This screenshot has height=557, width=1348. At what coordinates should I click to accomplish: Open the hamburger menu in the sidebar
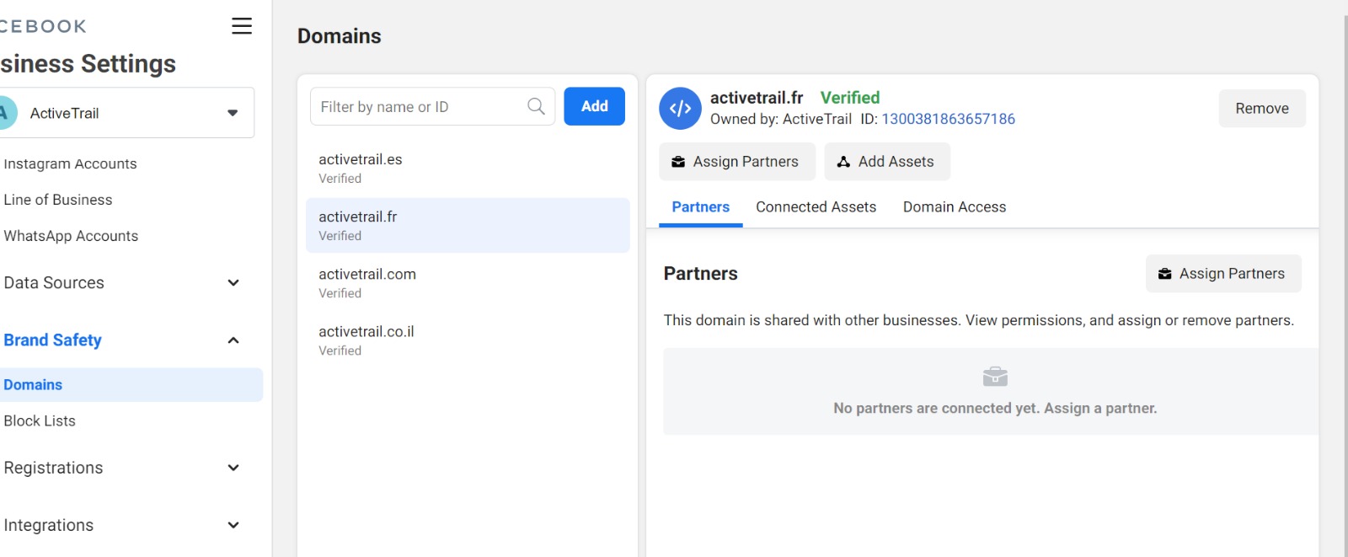[x=242, y=26]
